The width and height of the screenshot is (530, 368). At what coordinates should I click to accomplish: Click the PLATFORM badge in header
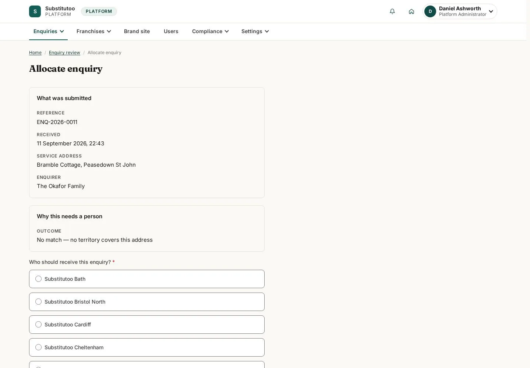tap(99, 11)
